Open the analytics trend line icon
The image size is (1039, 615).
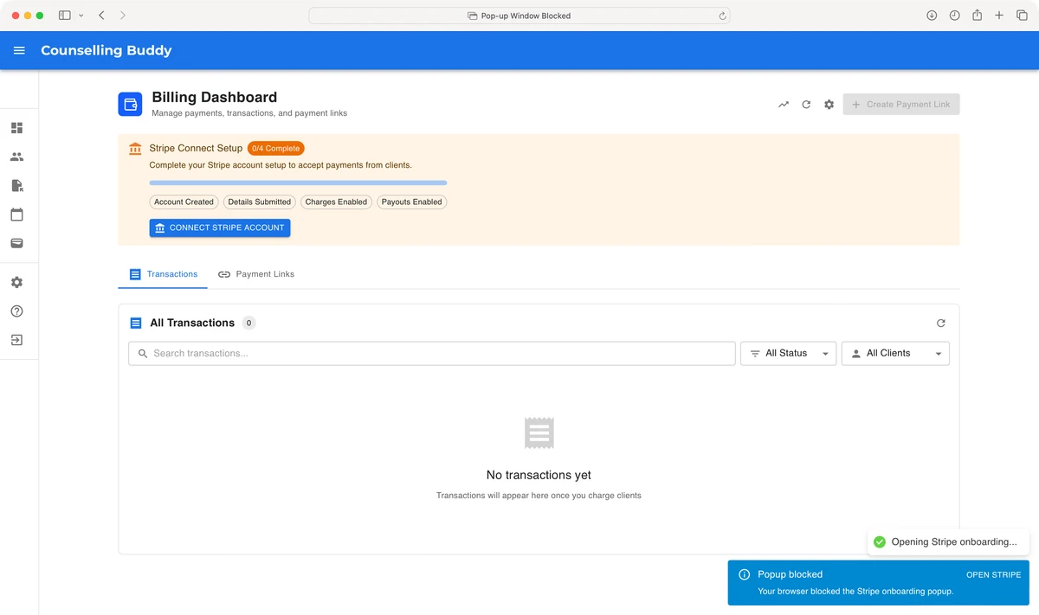(784, 104)
